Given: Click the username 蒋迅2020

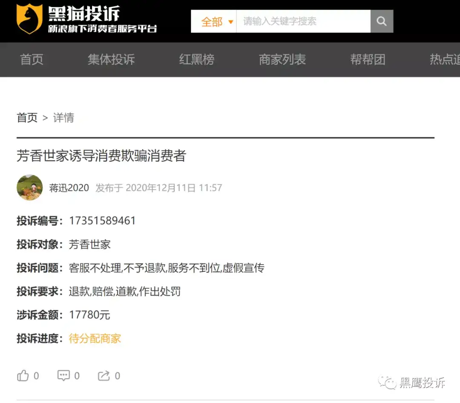Looking at the screenshot, I should coord(69,187).
